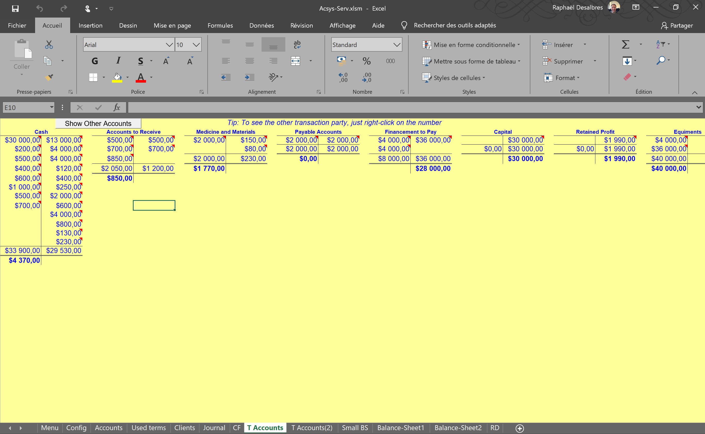
Task: Undo the last action
Action: coord(39,9)
